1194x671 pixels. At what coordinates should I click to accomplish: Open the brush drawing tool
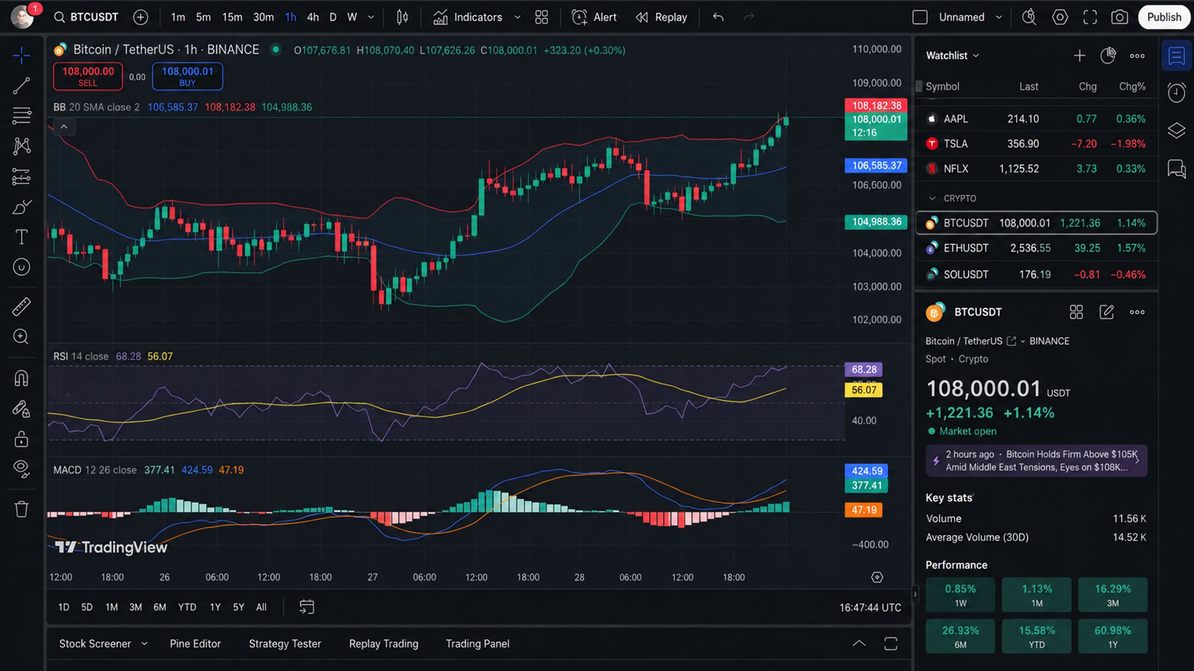[21, 206]
